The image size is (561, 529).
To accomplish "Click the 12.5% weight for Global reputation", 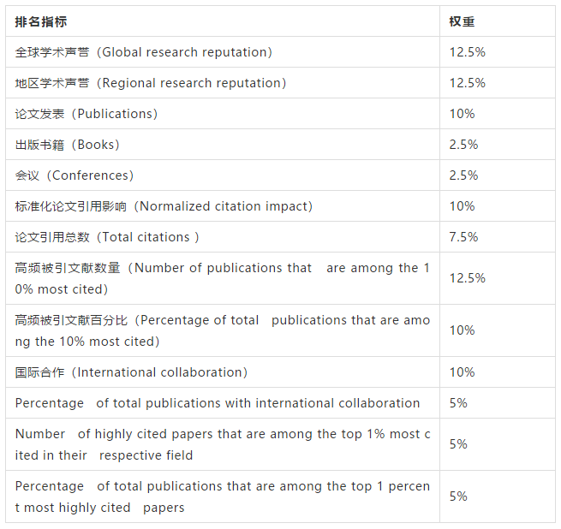I will (x=468, y=52).
